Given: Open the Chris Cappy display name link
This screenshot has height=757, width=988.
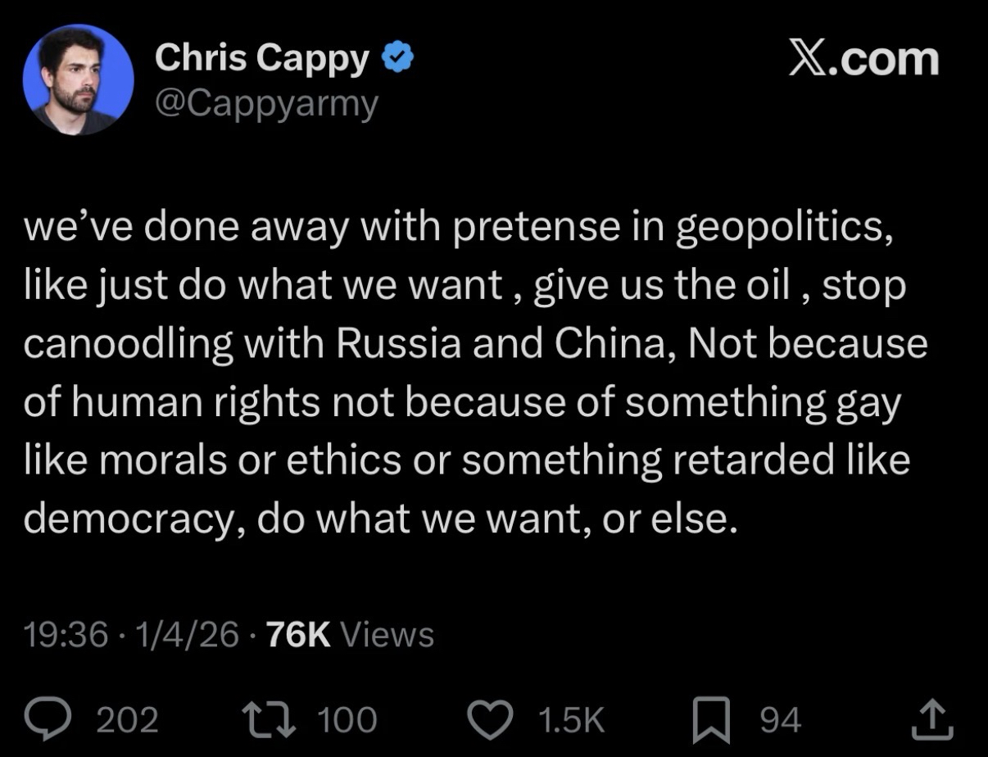Looking at the screenshot, I should click(x=262, y=59).
